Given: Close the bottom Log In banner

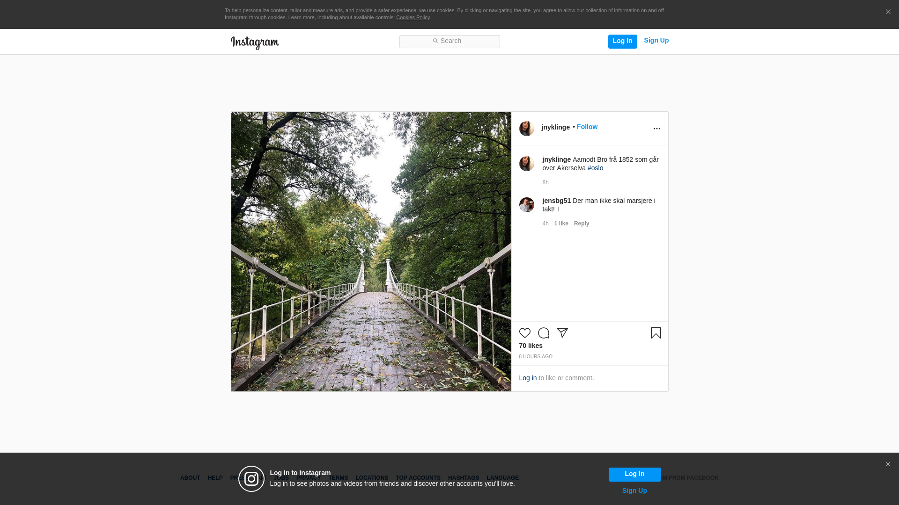Looking at the screenshot, I should point(888,464).
